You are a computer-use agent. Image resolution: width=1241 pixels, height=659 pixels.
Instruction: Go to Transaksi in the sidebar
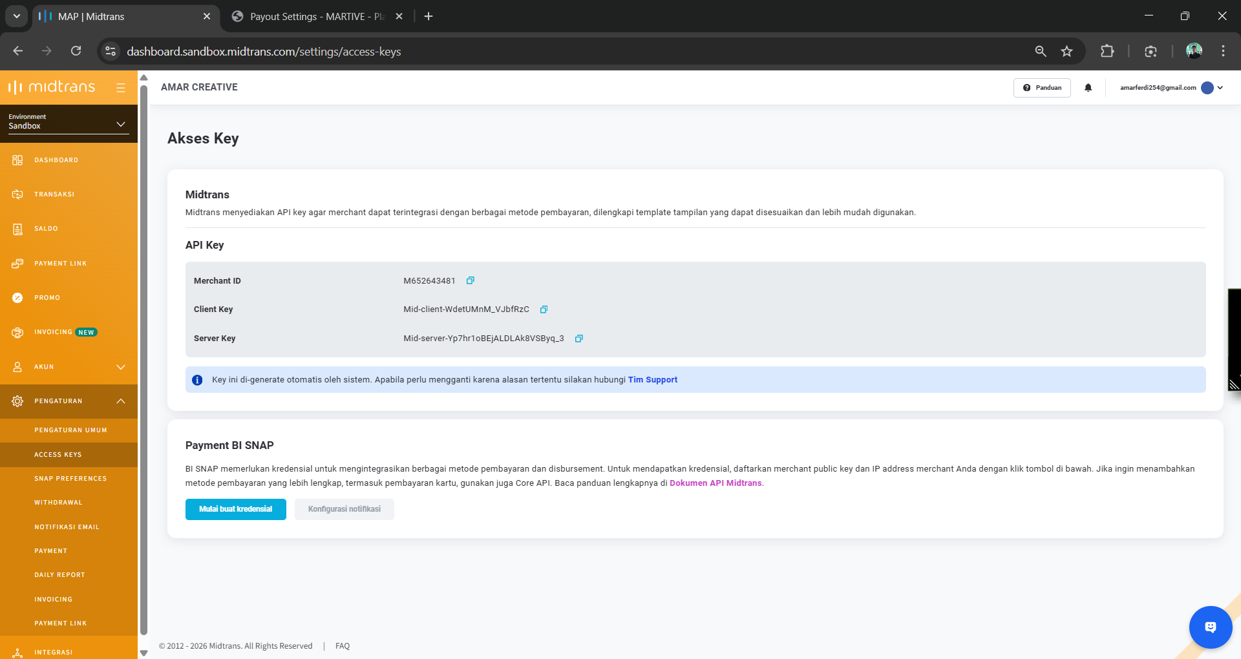click(54, 194)
